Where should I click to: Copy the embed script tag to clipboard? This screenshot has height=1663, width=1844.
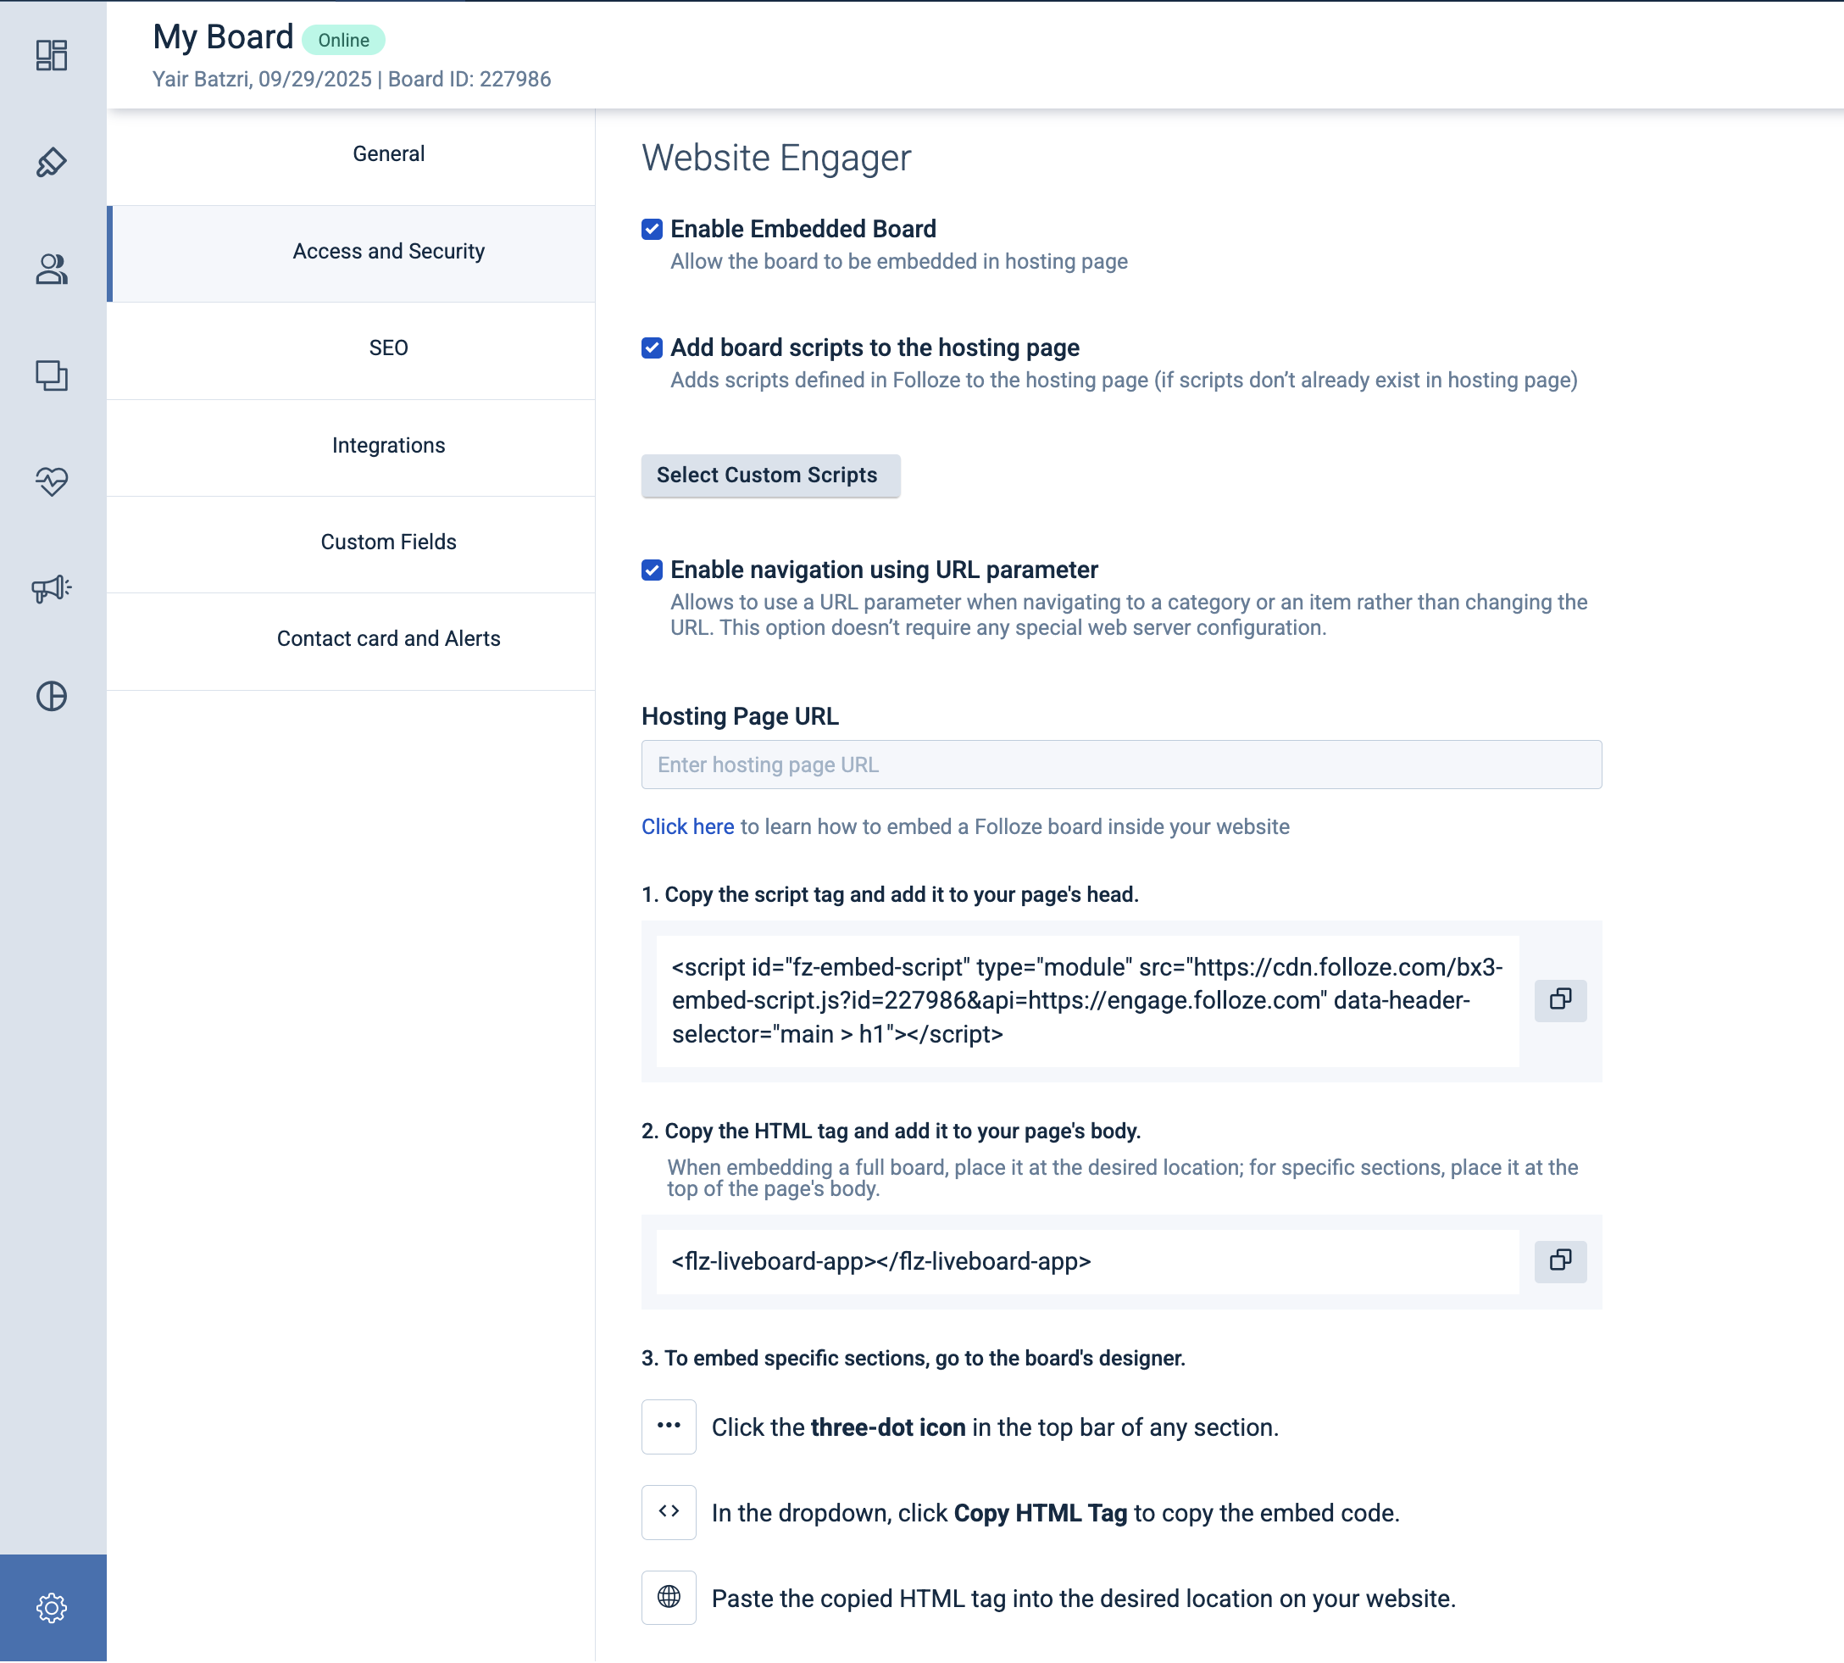click(1560, 999)
